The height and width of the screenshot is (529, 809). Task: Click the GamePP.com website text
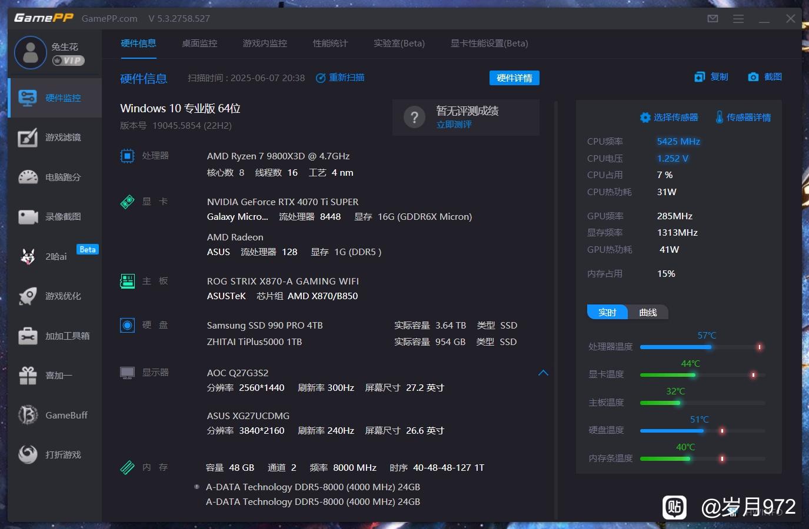(x=109, y=18)
